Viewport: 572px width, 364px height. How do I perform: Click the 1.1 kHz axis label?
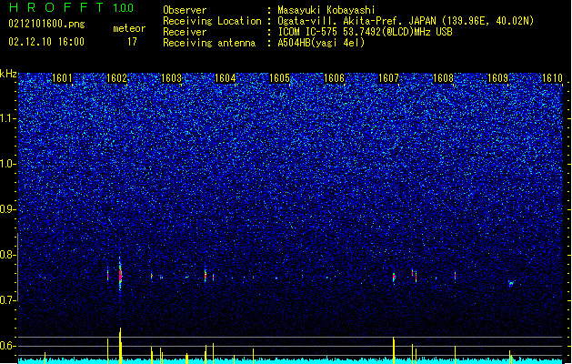(8, 118)
